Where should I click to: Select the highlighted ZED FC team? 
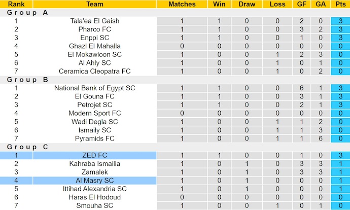pos(94,155)
